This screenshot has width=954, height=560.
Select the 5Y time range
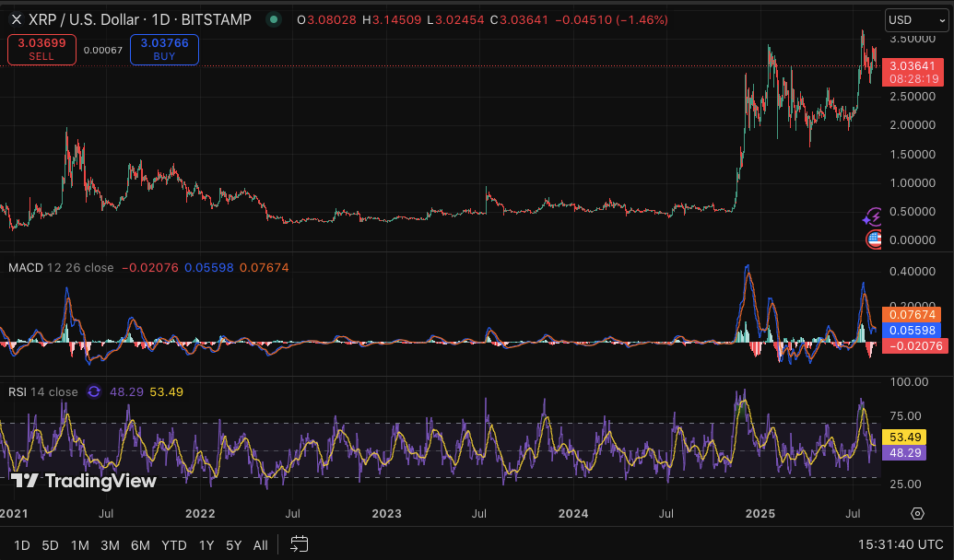[x=233, y=545]
